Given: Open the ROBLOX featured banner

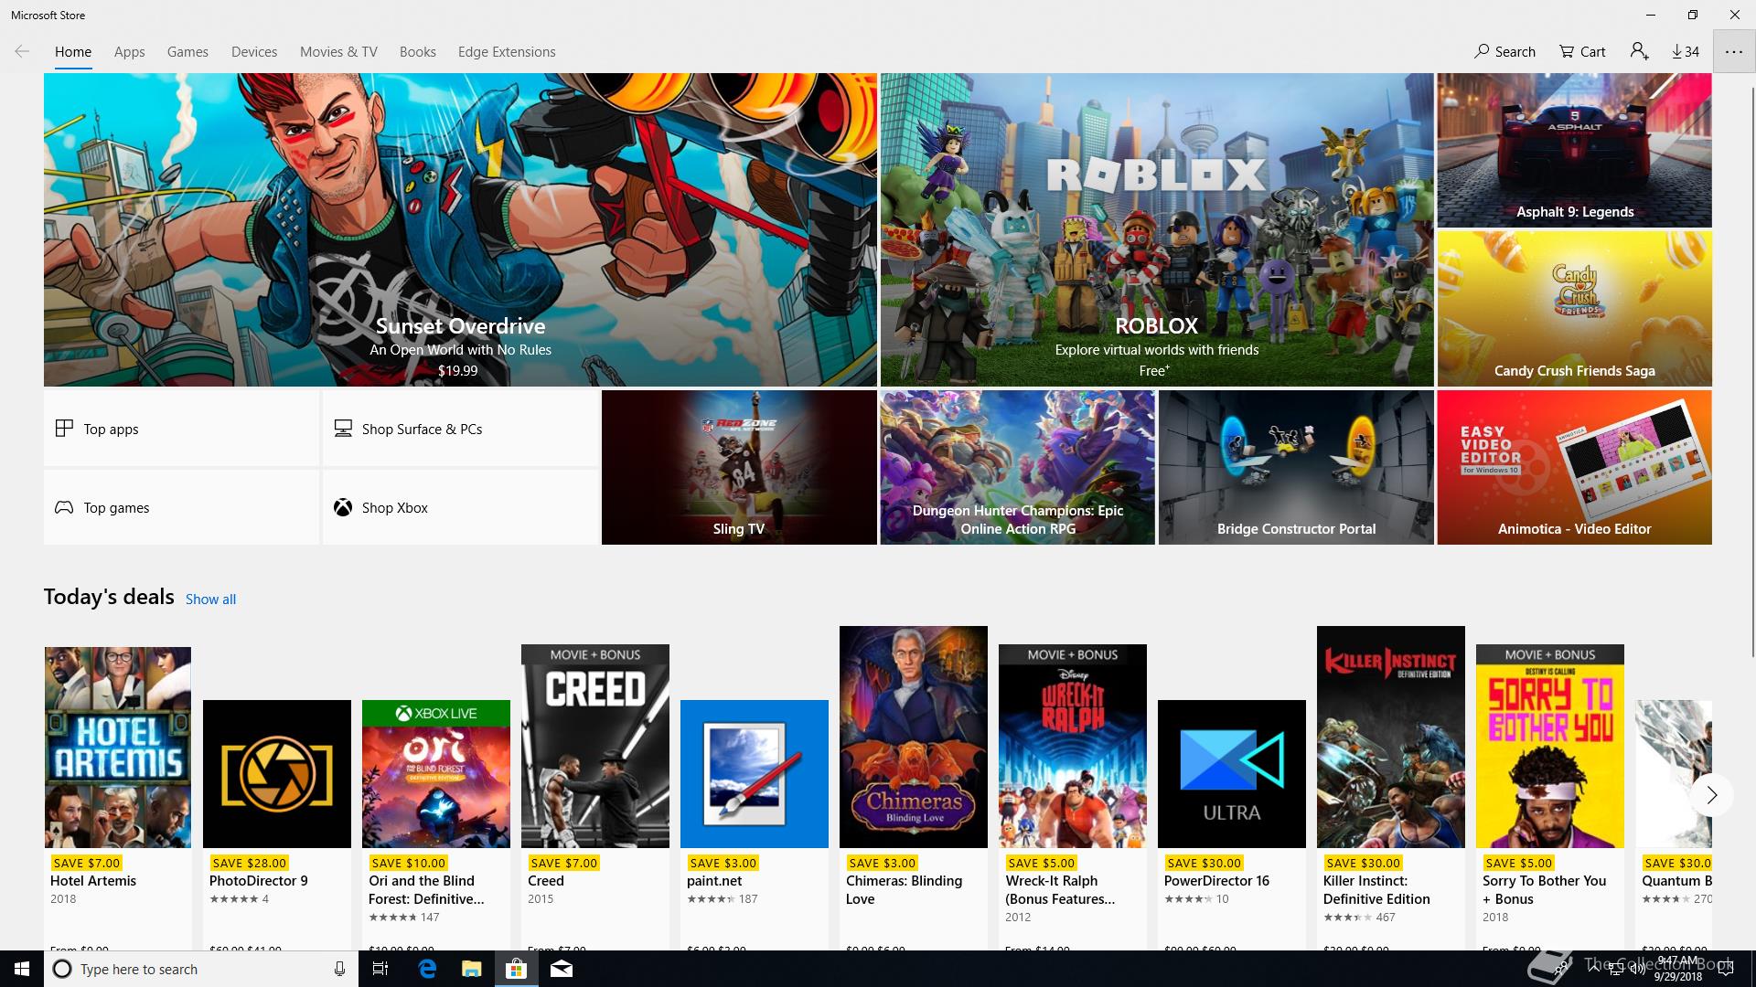Looking at the screenshot, I should point(1157,229).
